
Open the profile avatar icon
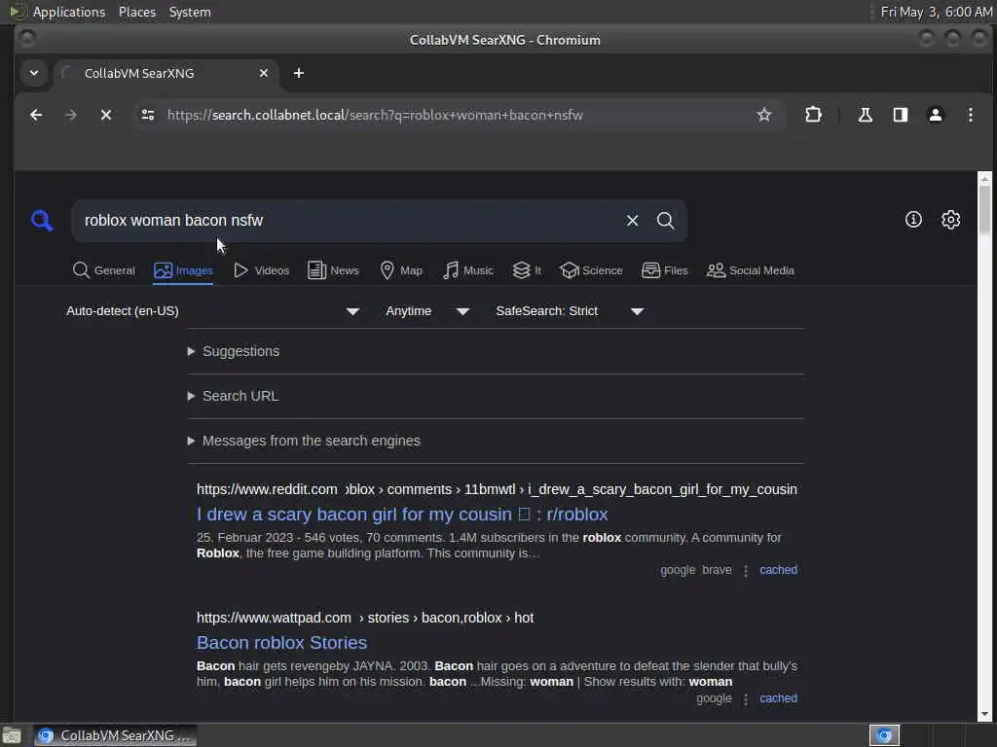(x=936, y=115)
